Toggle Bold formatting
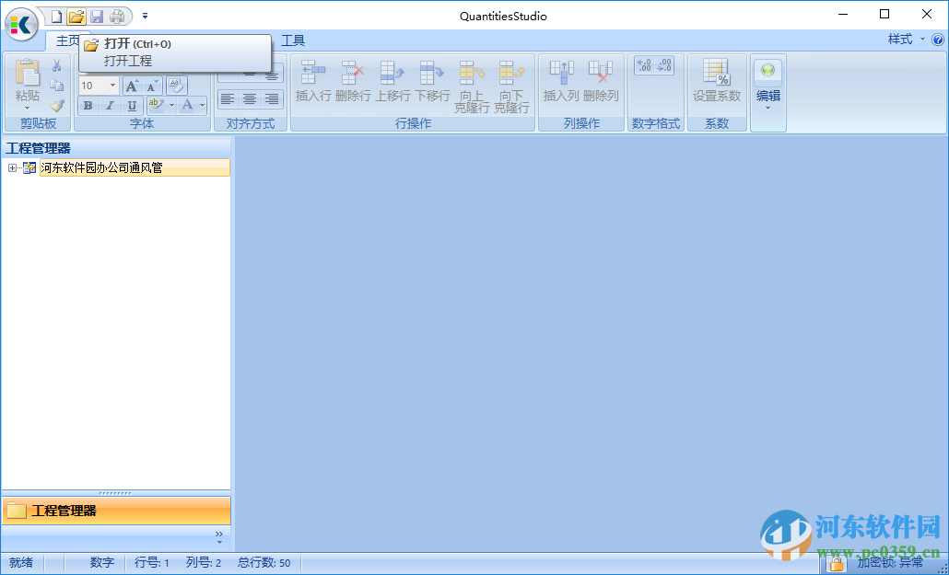 [88, 105]
